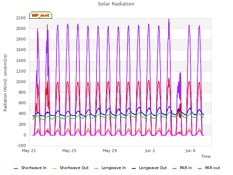Click the 1800 y-axis tick label
233x175 pixels.
tap(21, 39)
